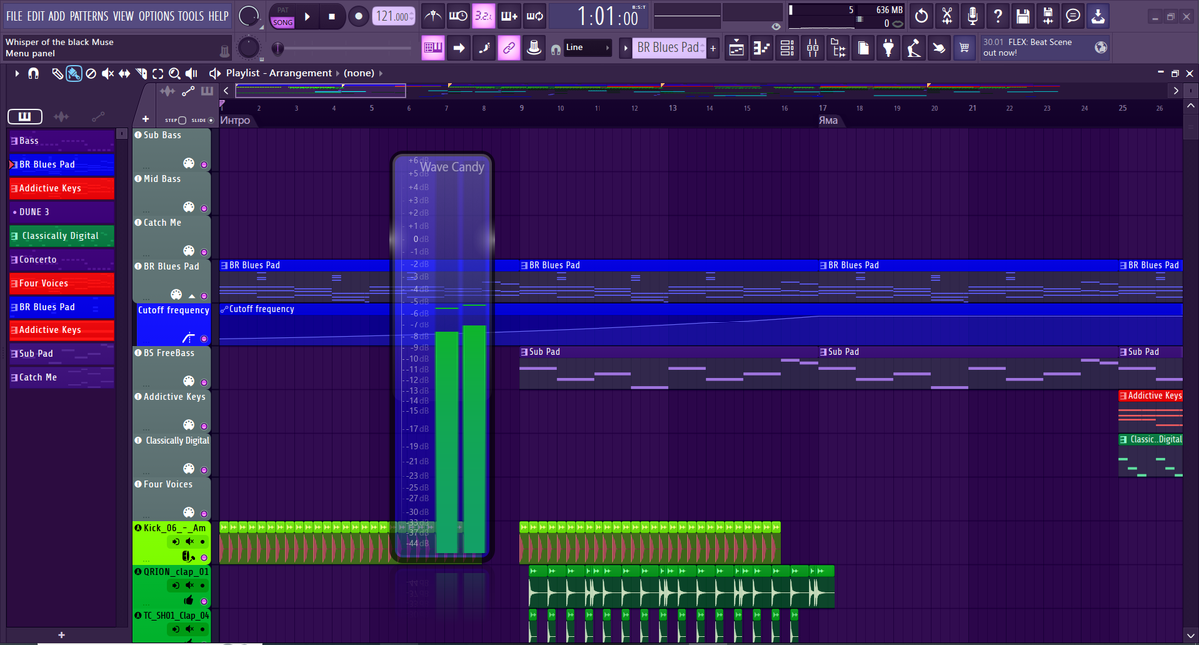Click one-click audio recording microphone
The height and width of the screenshot is (645, 1199).
tap(971, 16)
